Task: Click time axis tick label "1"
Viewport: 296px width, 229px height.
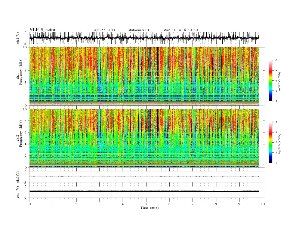Action: pyautogui.click(x=53, y=204)
